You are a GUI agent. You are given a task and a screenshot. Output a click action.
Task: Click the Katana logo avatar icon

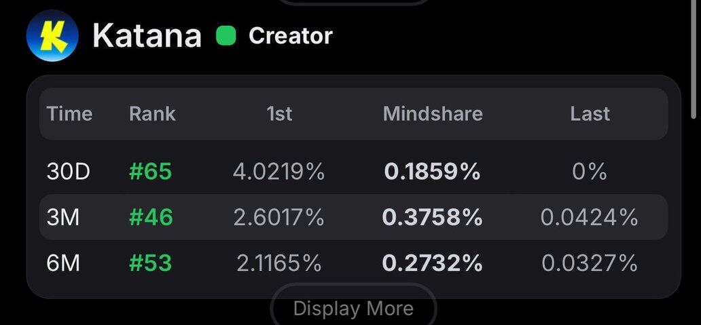(52, 36)
